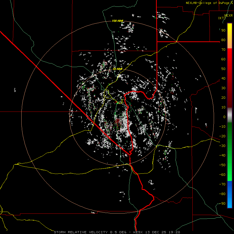Click the KT units label above the color scale
Screen dimensions: 234x234
tap(222, 18)
